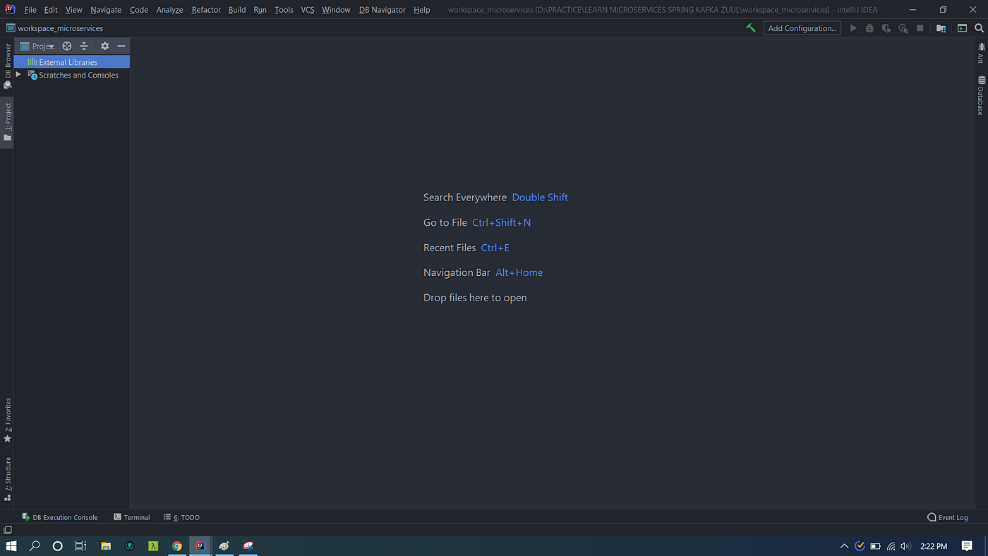Screen dimensions: 988x556
Task: Toggle the 1: Project side tab
Action: coord(8,122)
